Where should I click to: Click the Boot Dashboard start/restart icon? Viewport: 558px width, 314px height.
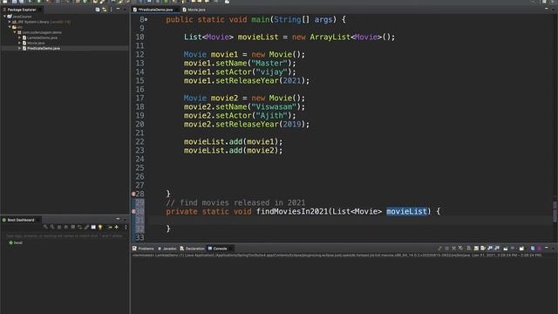45,227
